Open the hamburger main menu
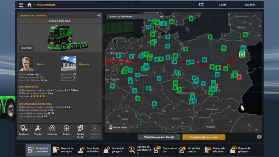The image size is (279, 157). point(21,5)
